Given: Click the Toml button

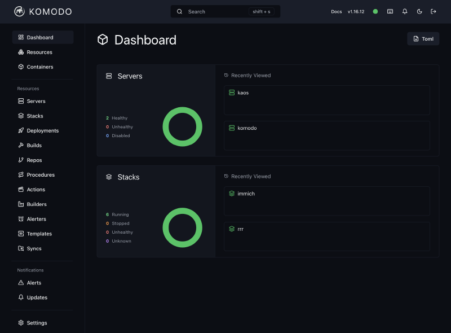Looking at the screenshot, I should pos(423,38).
